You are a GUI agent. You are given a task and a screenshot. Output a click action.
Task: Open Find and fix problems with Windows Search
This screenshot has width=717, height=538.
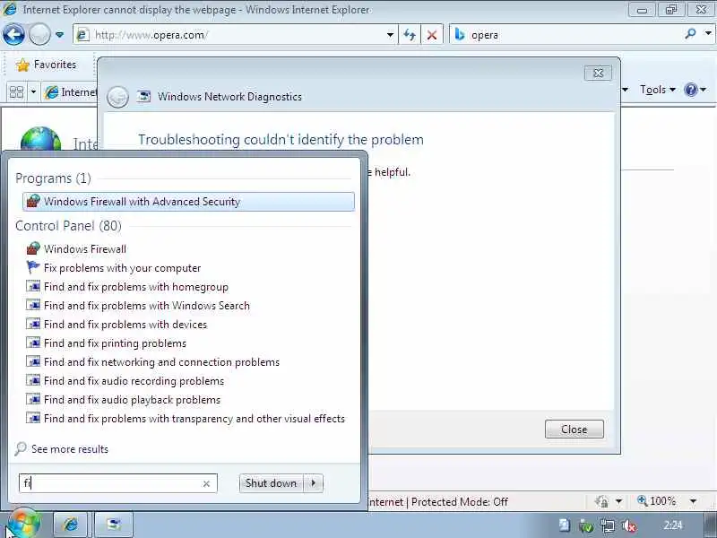(138, 306)
